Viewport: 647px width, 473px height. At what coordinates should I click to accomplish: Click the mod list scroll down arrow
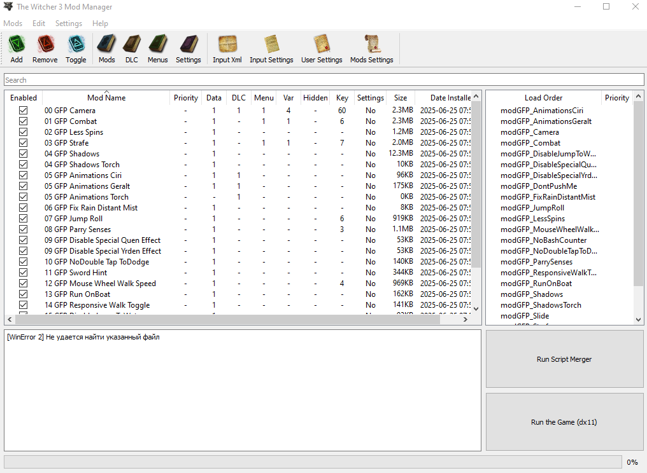pos(476,308)
